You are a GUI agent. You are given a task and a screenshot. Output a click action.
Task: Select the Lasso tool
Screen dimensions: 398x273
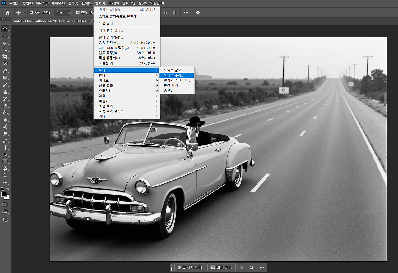[x=5, y=43]
